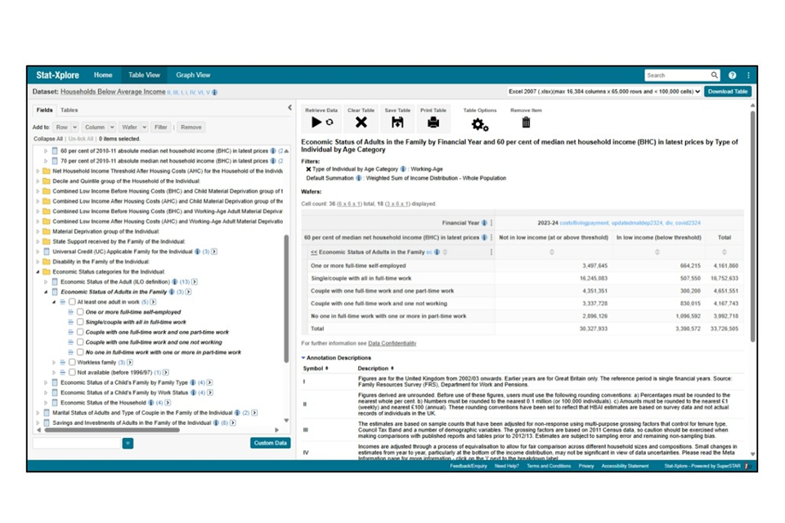Click the Retrieve Data play icon
785x523 pixels.
(316, 123)
